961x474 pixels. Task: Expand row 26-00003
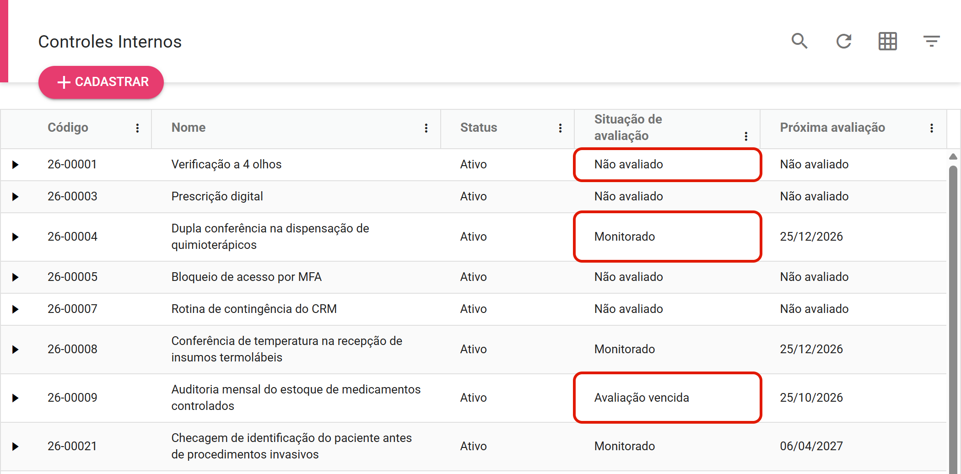click(15, 197)
